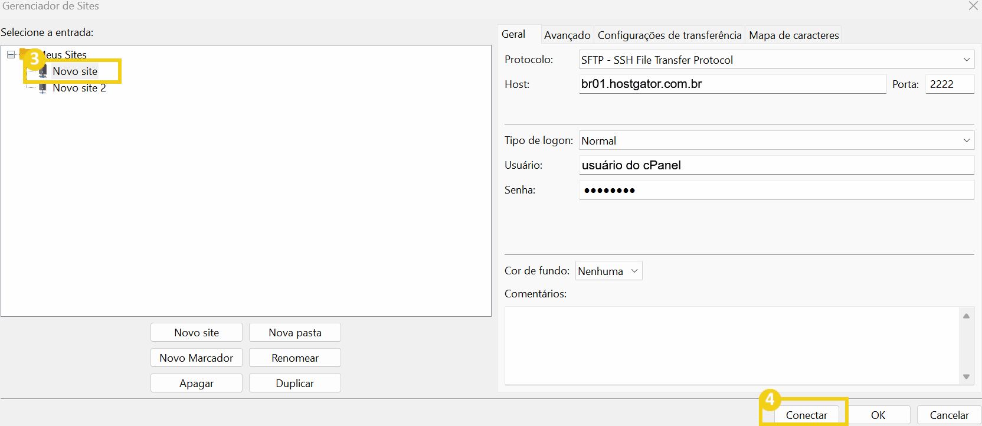Open the Avançado tab
Image resolution: width=982 pixels, height=426 pixels.
pyautogui.click(x=567, y=35)
